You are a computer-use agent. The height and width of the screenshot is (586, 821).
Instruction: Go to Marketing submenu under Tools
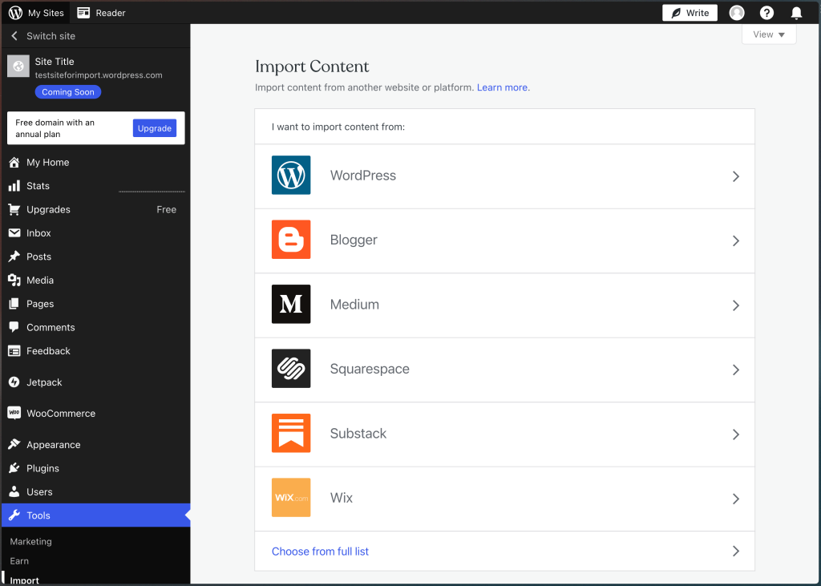click(30, 542)
